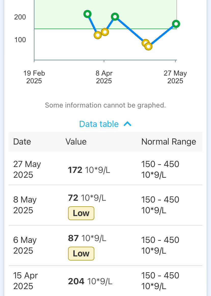Click the first yellow low-value data point
This screenshot has height=296, width=211.
98,35
